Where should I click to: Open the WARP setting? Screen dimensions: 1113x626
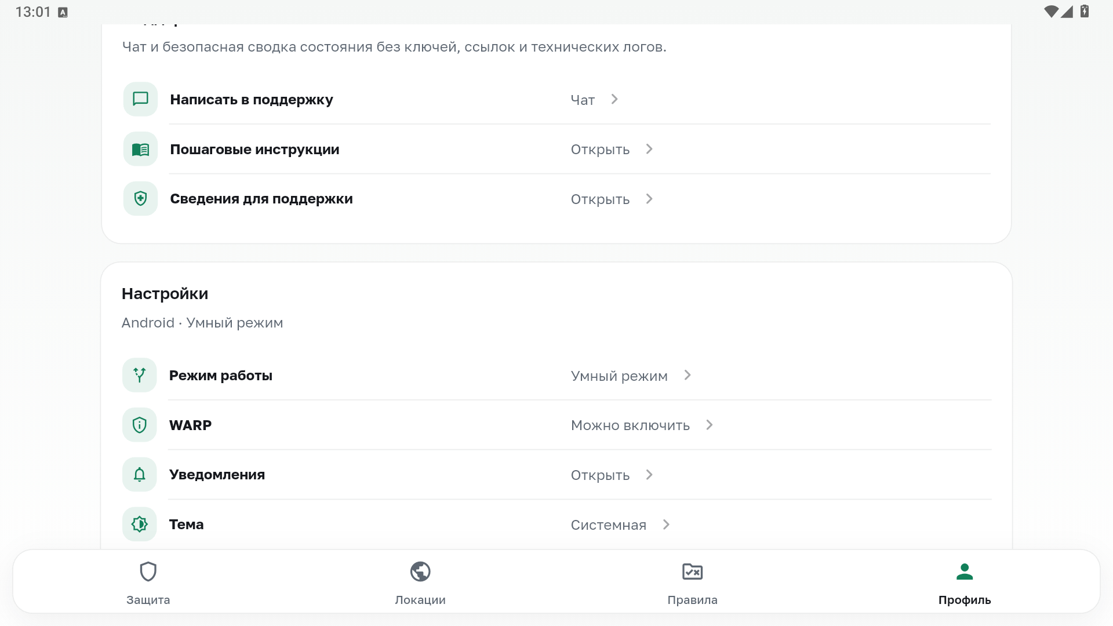556,425
